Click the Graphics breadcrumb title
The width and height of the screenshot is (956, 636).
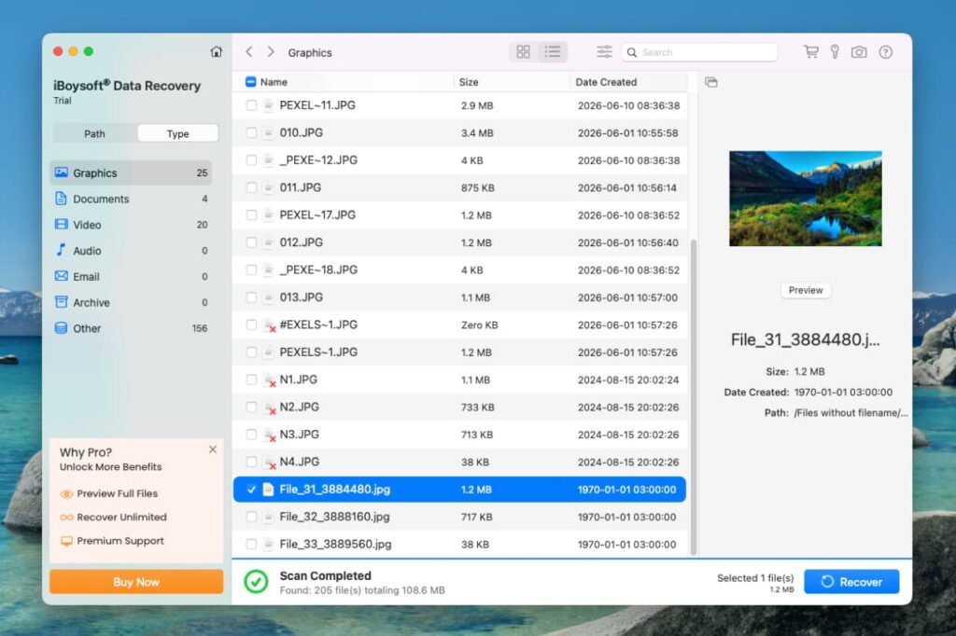[x=310, y=53]
